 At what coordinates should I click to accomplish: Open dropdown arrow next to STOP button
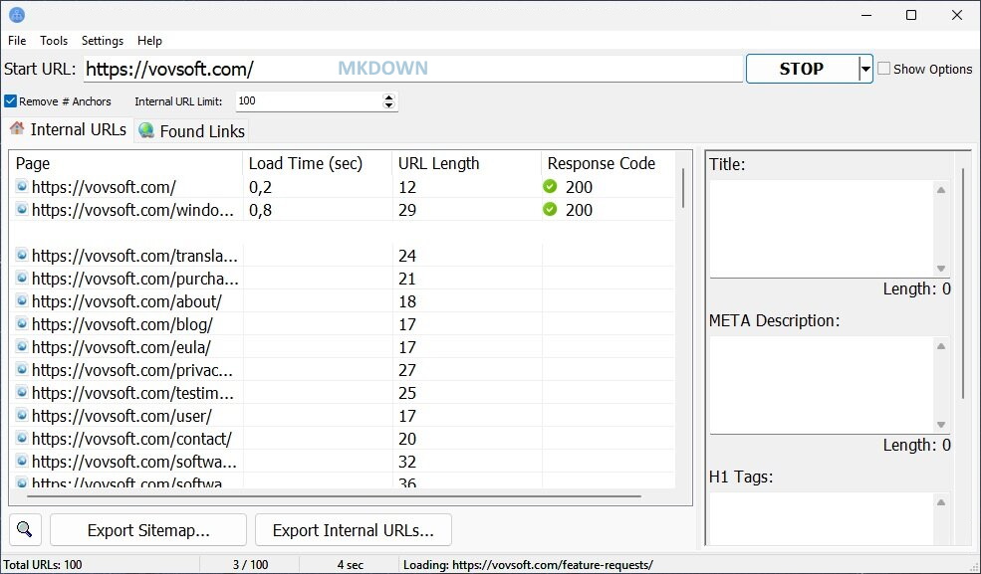click(865, 69)
